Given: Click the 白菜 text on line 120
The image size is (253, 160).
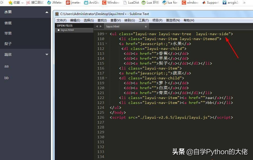Looking at the screenshot, I should 163,88.
